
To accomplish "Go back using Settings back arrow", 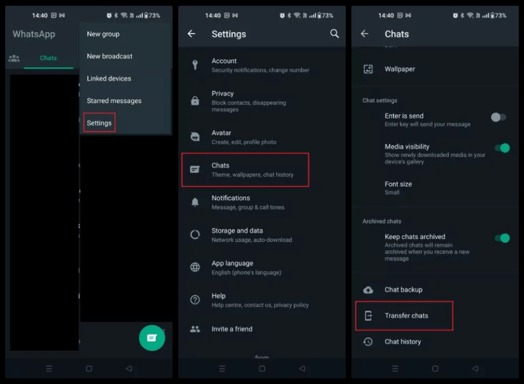I will coord(192,34).
